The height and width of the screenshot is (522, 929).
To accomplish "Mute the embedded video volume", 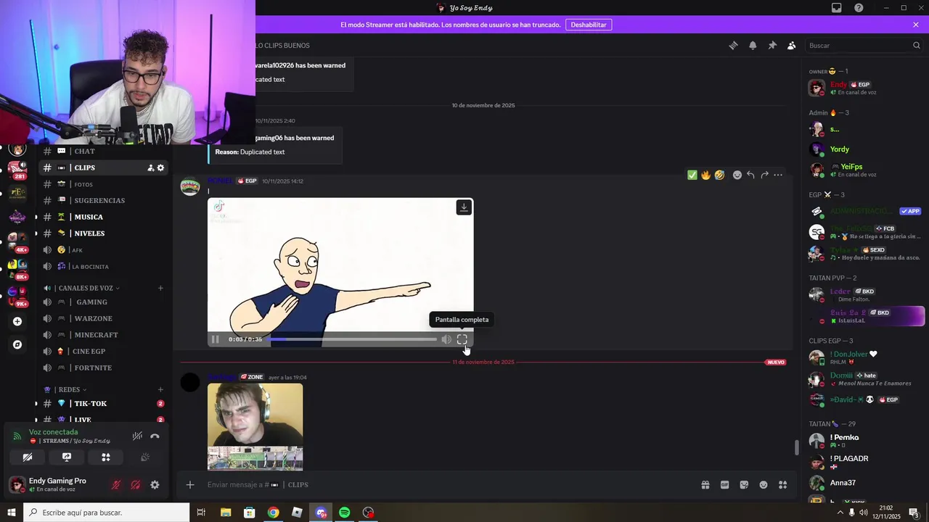I will tap(446, 339).
